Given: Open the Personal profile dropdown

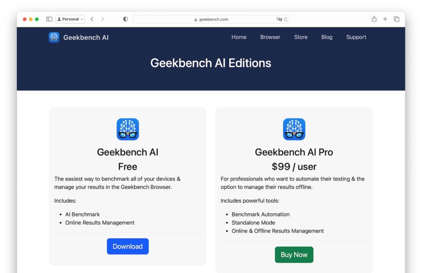Looking at the screenshot, I should 70,19.
